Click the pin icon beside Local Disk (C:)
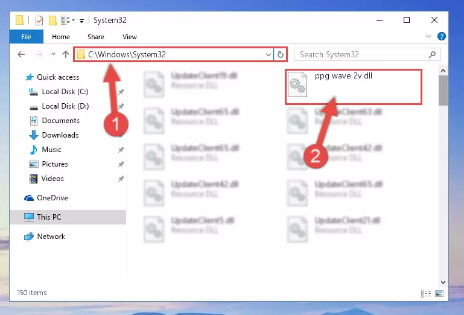The height and width of the screenshot is (315, 464). tap(121, 92)
